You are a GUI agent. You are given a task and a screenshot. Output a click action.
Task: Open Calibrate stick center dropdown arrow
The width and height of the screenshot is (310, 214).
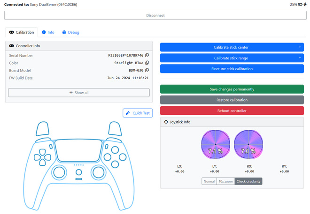pyautogui.click(x=300, y=47)
